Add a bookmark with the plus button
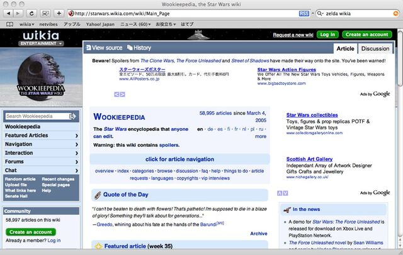The height and width of the screenshot is (255, 403). click(59, 13)
